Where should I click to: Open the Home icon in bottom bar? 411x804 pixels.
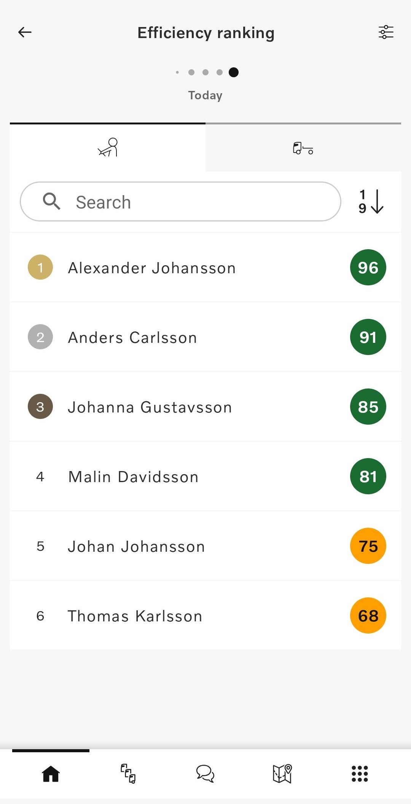click(x=51, y=774)
